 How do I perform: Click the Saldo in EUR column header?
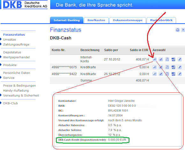139,50
